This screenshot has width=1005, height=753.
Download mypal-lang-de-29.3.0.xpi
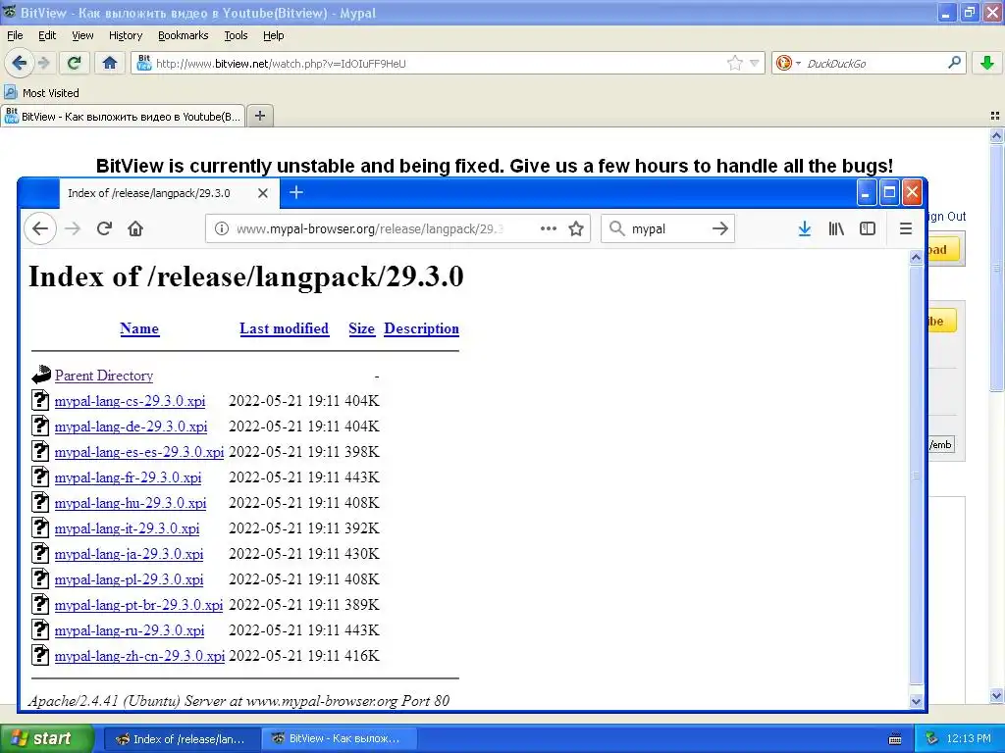tap(131, 427)
